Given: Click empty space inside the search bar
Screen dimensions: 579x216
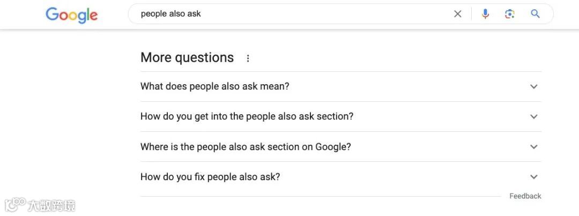Looking at the screenshot, I should pos(322,14).
